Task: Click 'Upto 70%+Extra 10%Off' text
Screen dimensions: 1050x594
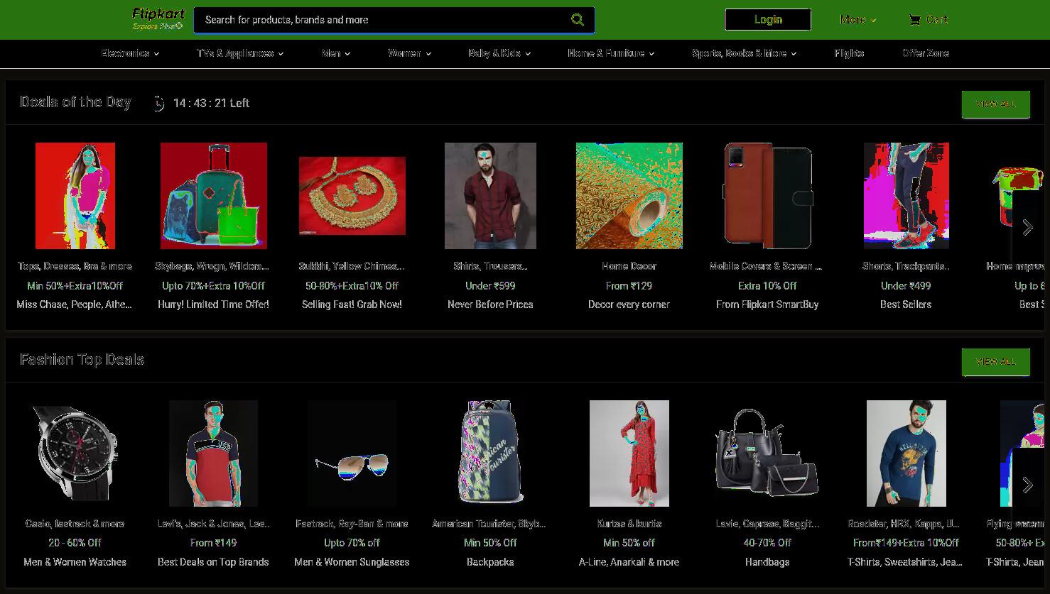Action: (x=213, y=286)
